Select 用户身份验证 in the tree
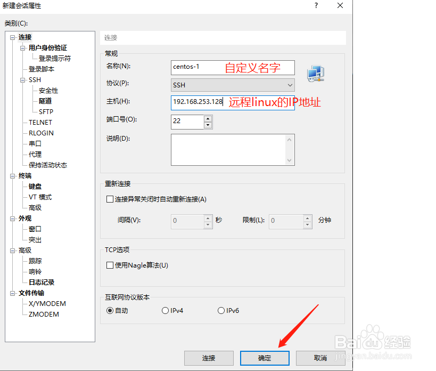This screenshot has width=436, height=371. 48,48
